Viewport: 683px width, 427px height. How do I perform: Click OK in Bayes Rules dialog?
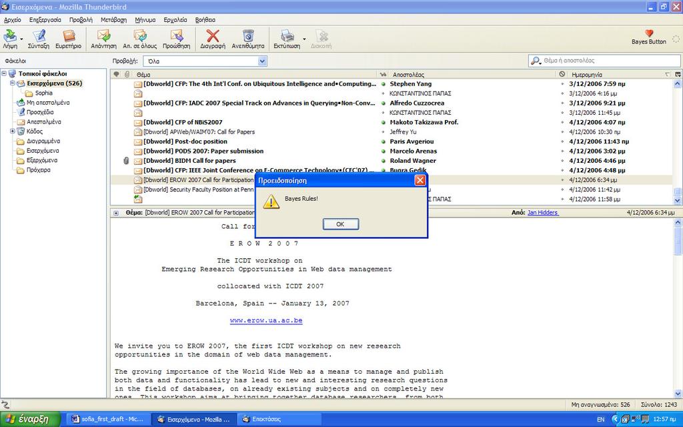[x=341, y=224]
